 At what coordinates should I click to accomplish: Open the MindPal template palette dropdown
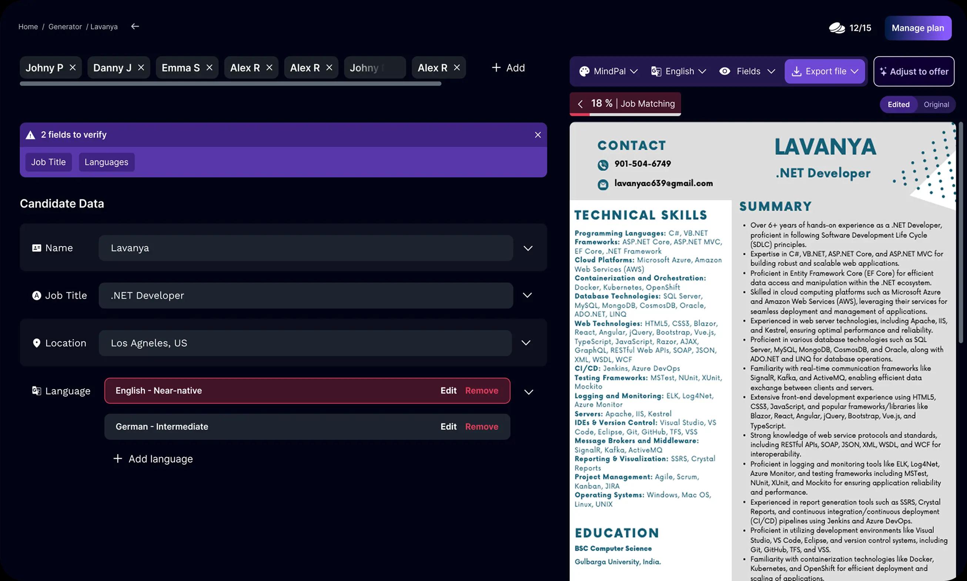pos(608,71)
